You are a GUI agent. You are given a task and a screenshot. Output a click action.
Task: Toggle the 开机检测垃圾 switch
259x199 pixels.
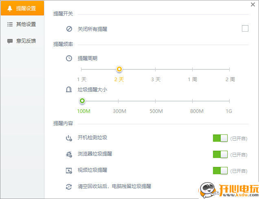220,138
